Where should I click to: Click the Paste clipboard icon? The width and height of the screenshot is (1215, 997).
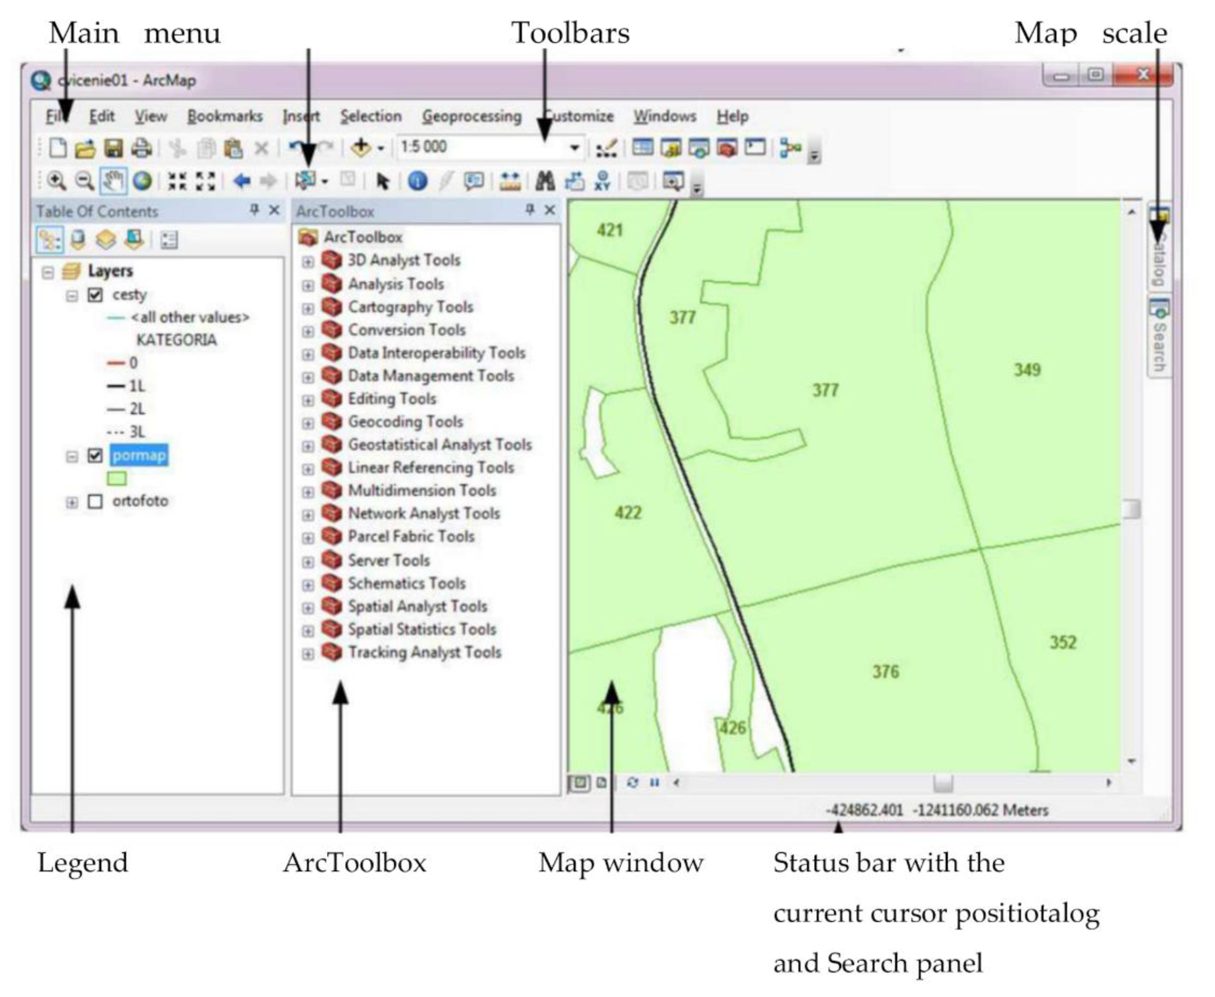coord(233,148)
